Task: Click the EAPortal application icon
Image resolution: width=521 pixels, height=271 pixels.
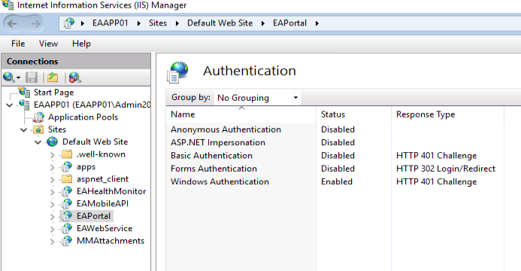Action: click(x=67, y=216)
